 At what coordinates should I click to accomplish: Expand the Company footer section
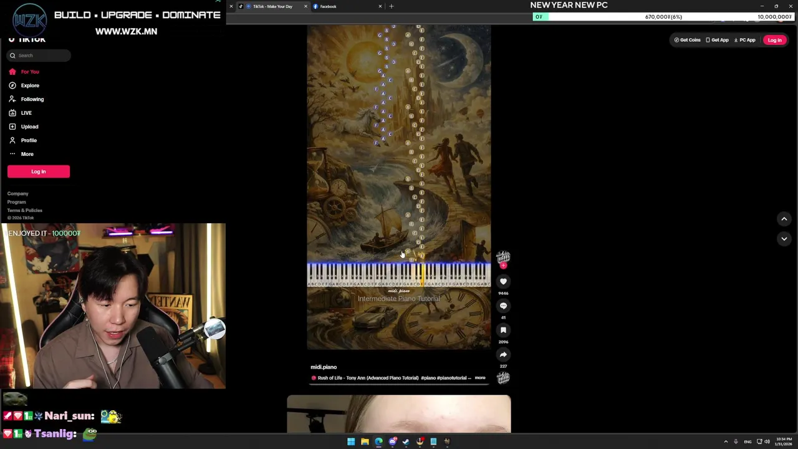coord(17,194)
